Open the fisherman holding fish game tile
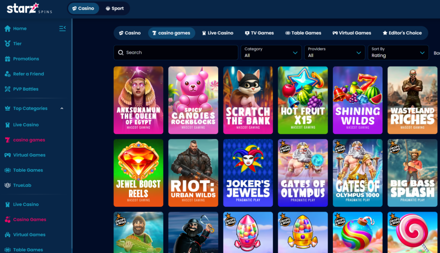 (138, 232)
